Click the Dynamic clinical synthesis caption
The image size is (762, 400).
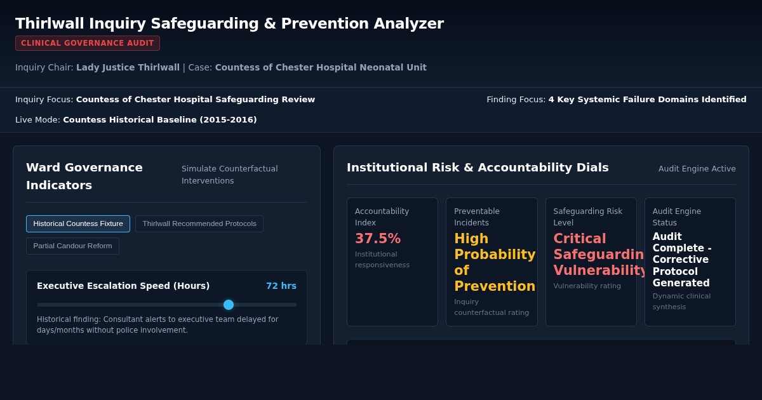click(x=681, y=302)
